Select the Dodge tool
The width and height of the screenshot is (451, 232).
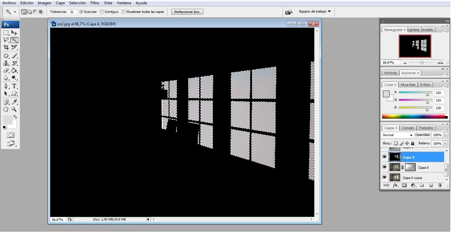pos(14,78)
